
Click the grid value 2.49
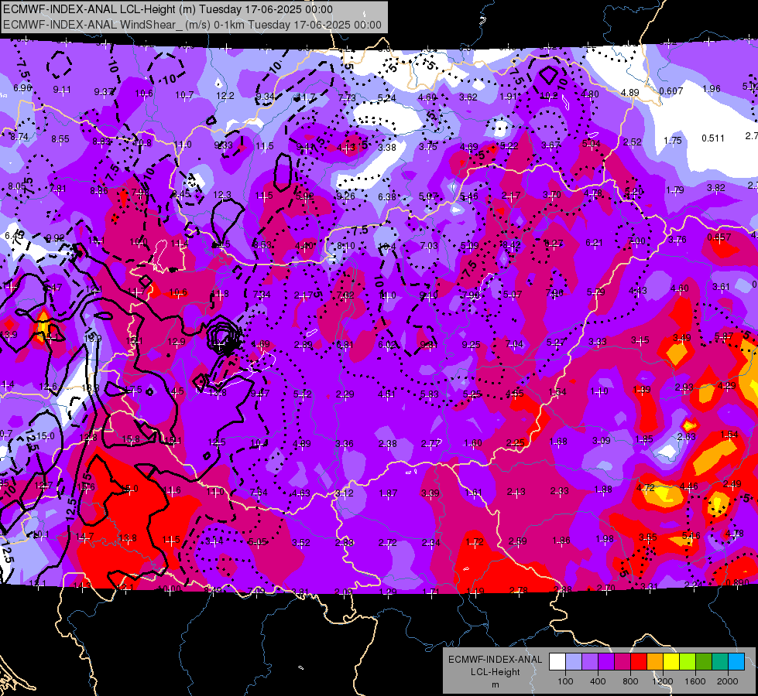point(732,483)
